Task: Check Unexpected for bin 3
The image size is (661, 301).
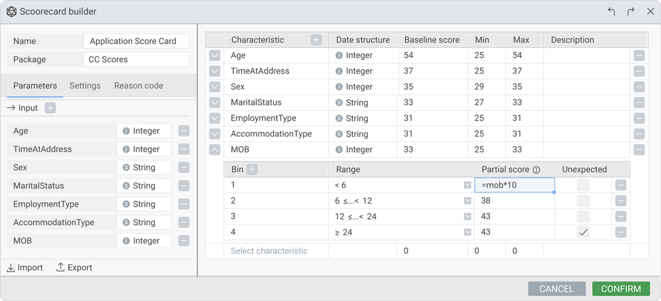Action: [583, 217]
